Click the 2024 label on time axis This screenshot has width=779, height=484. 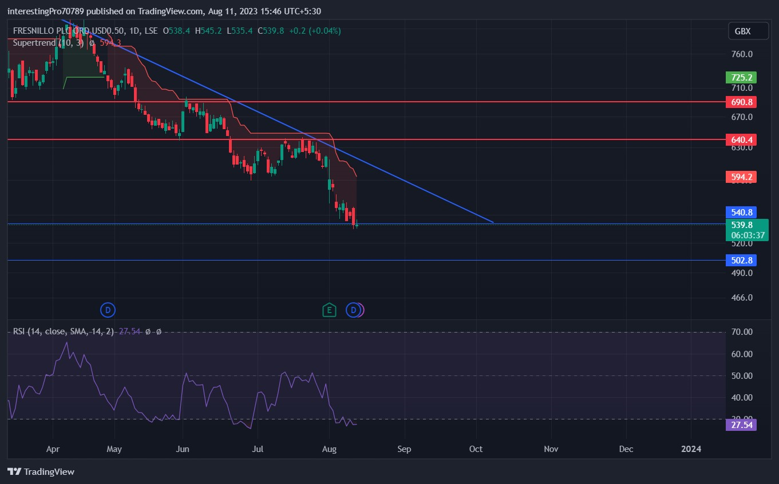point(691,449)
